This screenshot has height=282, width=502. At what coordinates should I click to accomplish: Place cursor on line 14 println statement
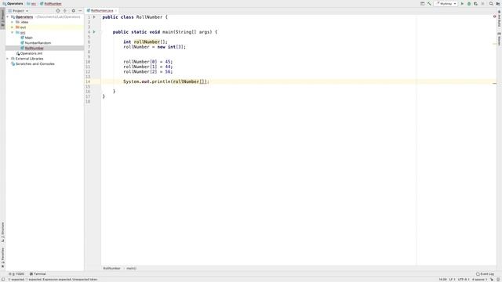[x=166, y=81]
